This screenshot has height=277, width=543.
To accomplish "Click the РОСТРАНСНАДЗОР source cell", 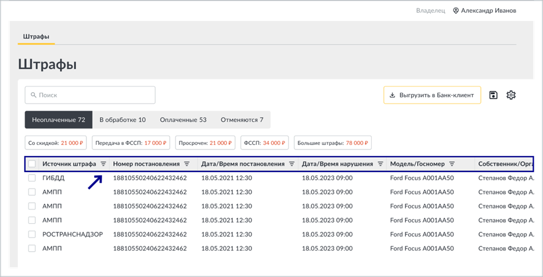I will (73, 235).
